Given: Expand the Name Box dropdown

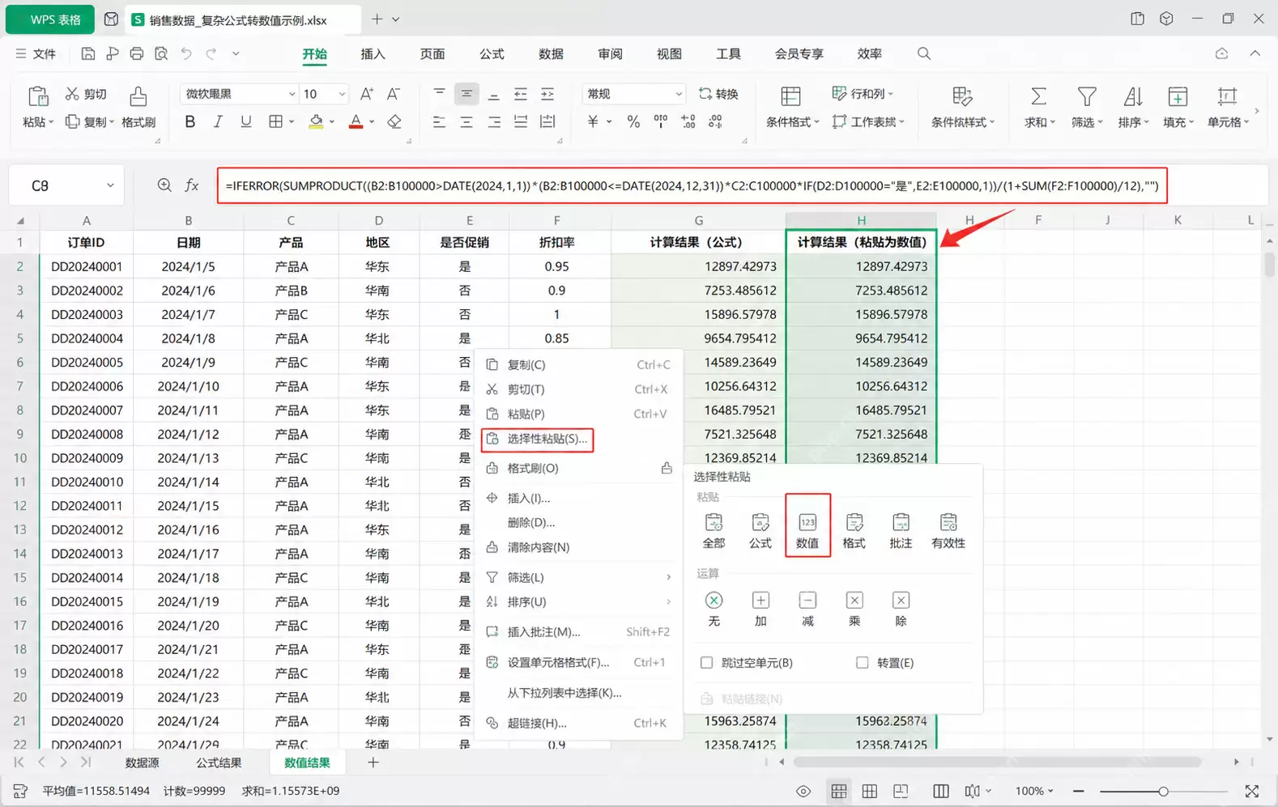Looking at the screenshot, I should (110, 185).
